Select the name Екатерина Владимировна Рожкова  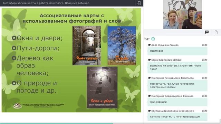click(172, 96)
